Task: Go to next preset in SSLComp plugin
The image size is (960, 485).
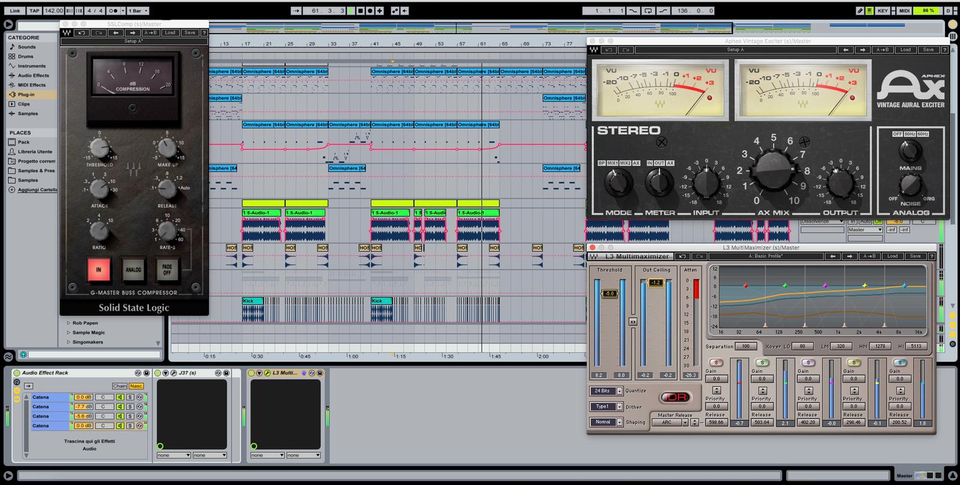Action: pos(133,32)
